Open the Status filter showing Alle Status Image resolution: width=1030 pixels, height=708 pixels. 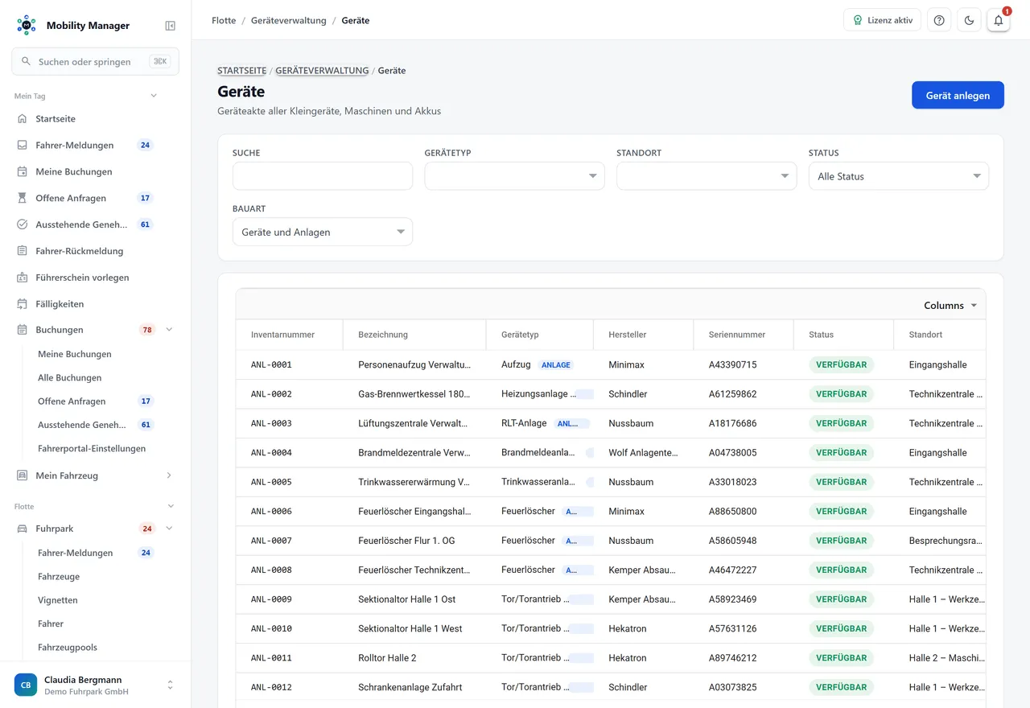point(898,176)
